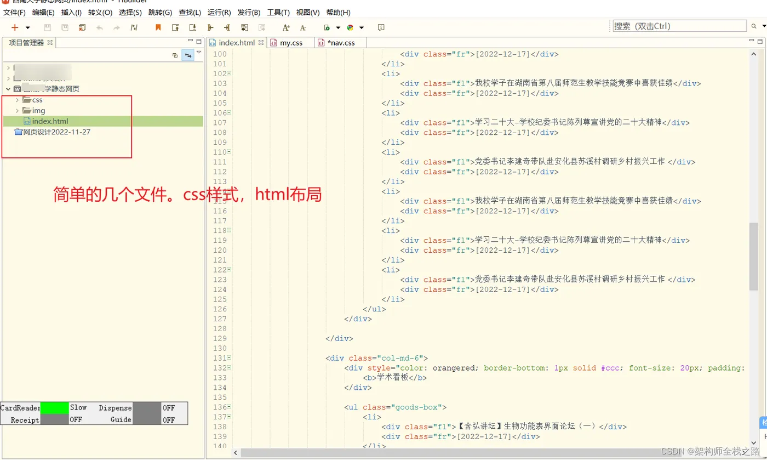Click the info box icon in toolbar

[381, 27]
